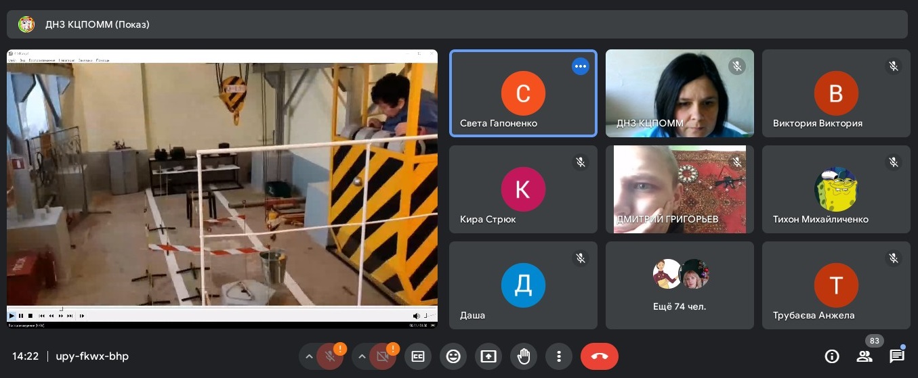Unmute the microphone
This screenshot has width=918, height=378.
click(331, 356)
